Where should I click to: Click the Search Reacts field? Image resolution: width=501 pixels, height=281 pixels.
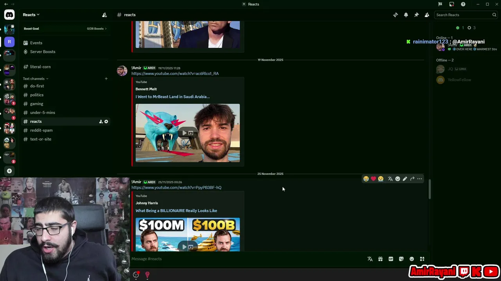[466, 15]
